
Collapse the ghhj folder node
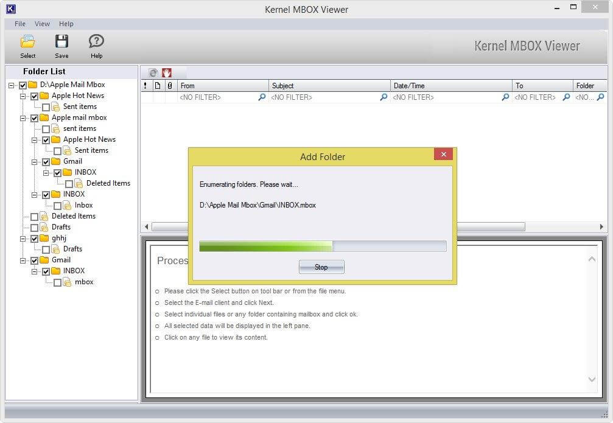pyautogui.click(x=23, y=239)
